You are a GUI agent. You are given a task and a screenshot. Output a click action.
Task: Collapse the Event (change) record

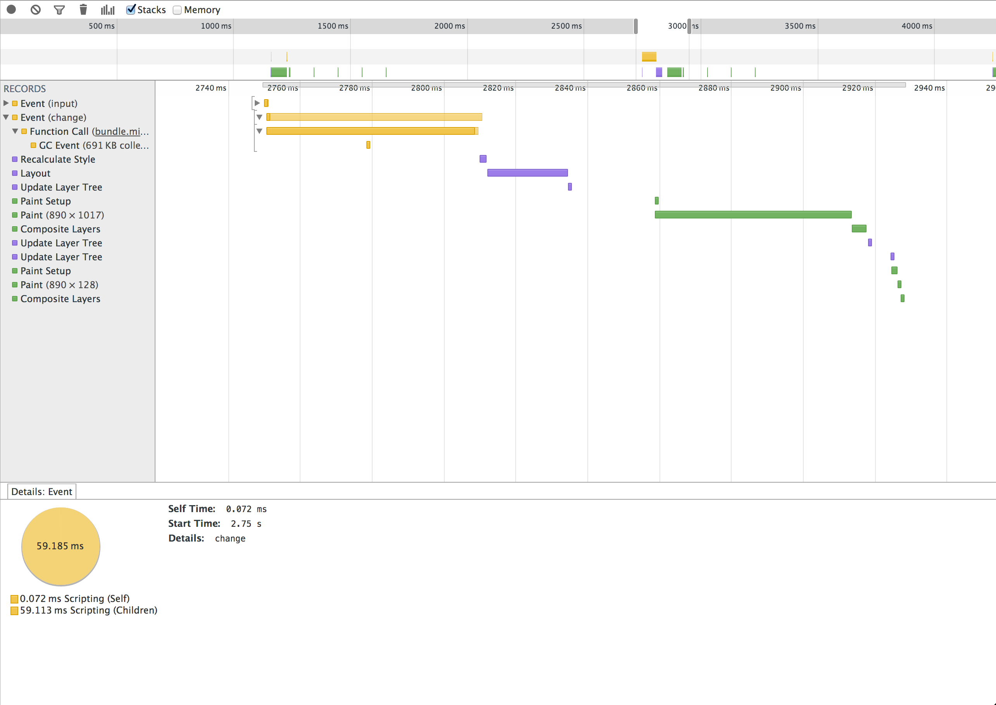[6, 117]
